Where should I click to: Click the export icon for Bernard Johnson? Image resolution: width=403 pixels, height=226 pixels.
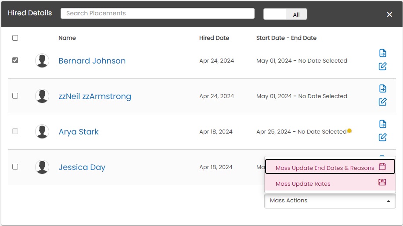point(382,53)
